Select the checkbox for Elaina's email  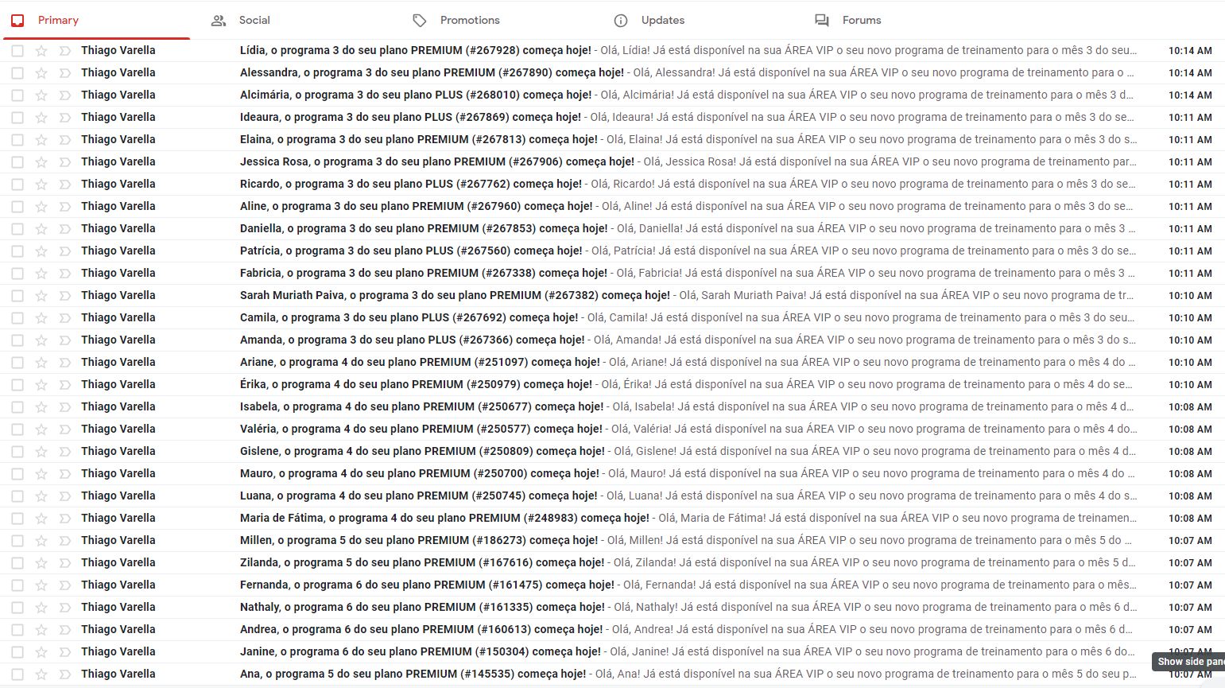tap(17, 139)
